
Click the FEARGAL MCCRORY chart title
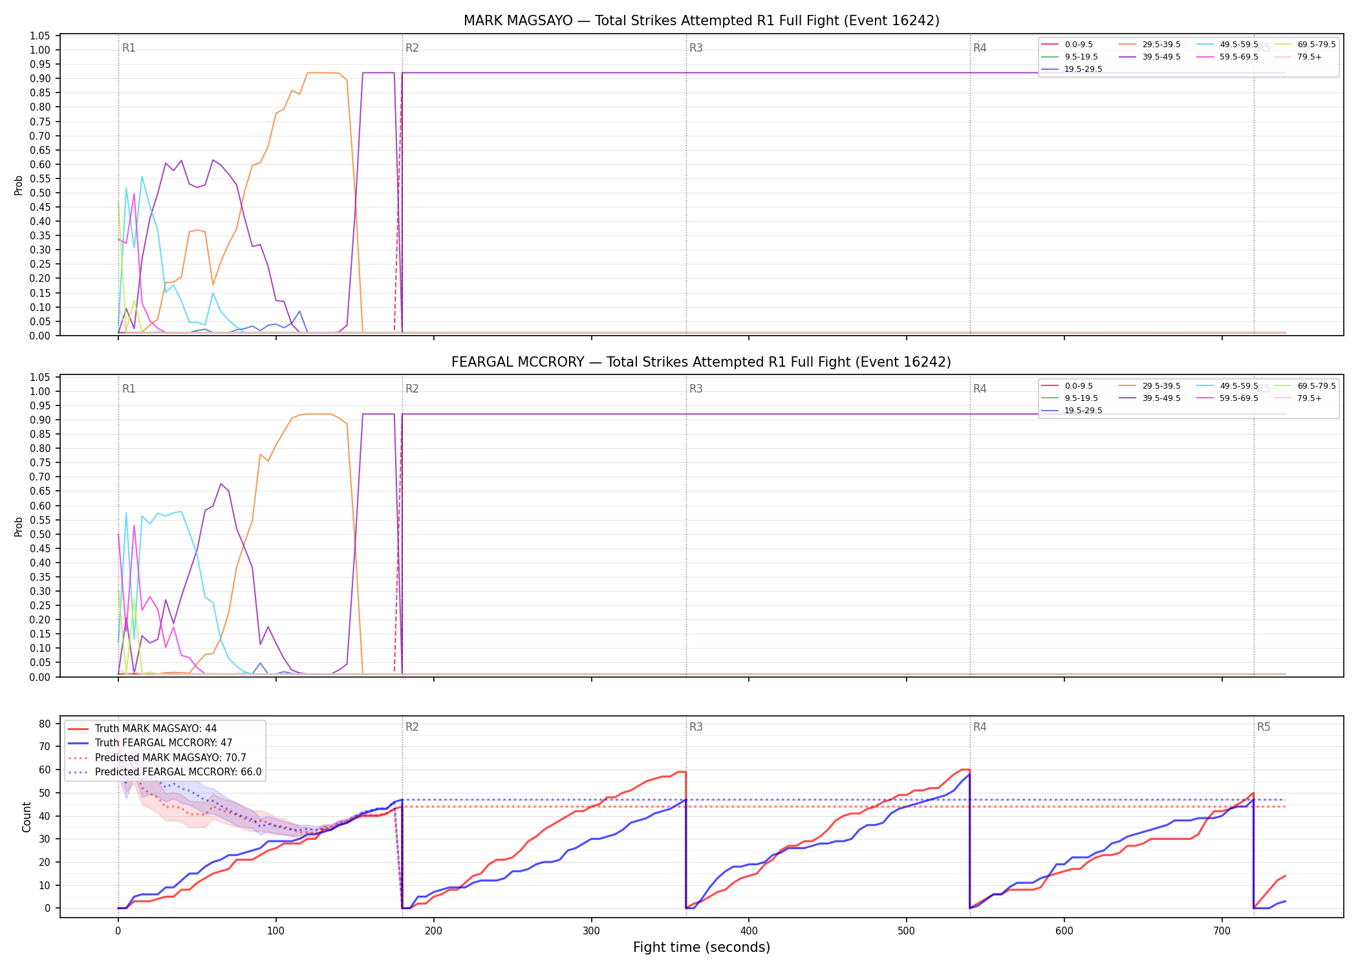coord(701,362)
